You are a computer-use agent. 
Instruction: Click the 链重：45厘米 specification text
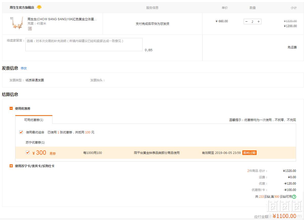tap(37, 24)
